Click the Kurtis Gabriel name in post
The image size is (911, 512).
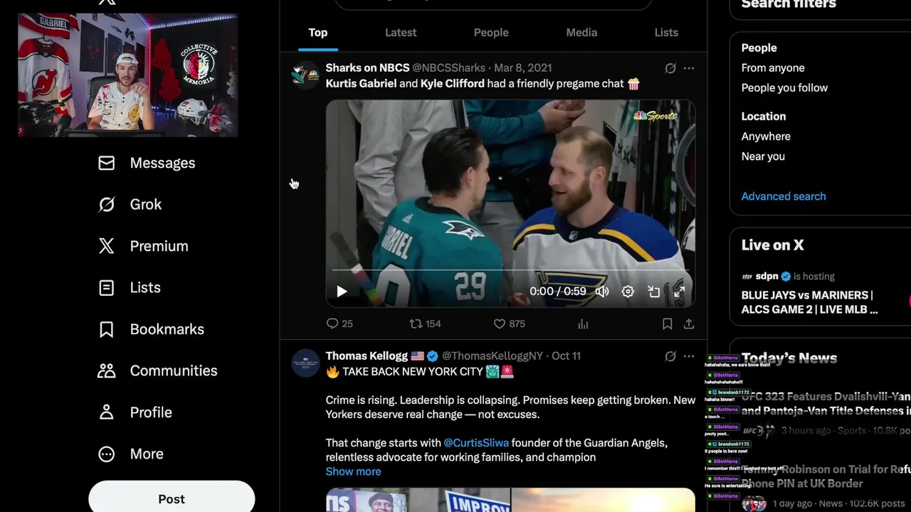pyautogui.click(x=361, y=83)
